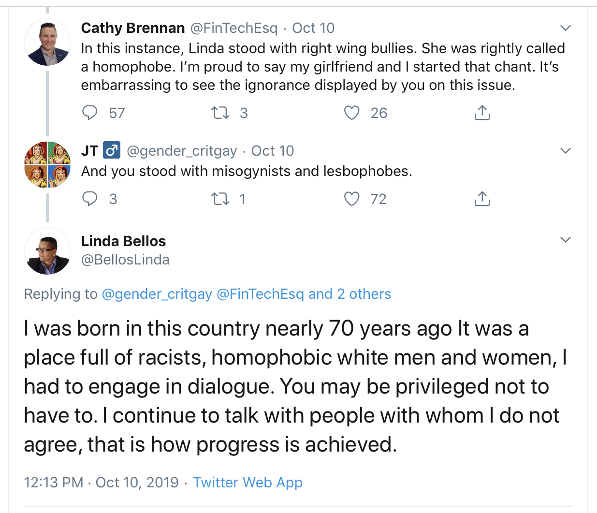Like Cathy Brennan's tweet
Screen dimensions: 597x513
click(351, 113)
